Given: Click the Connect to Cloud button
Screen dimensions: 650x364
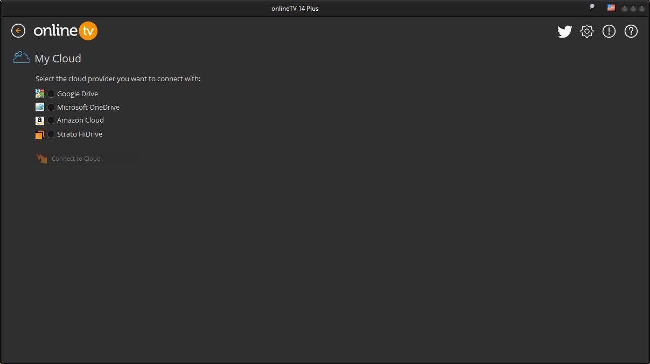Looking at the screenshot, I should [x=86, y=159].
